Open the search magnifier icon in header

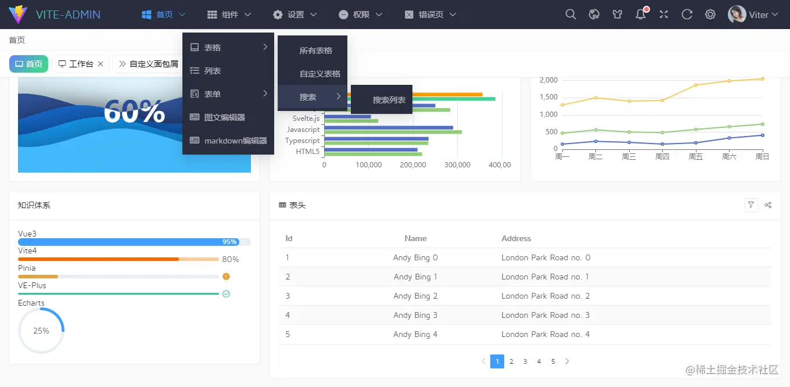pos(571,15)
